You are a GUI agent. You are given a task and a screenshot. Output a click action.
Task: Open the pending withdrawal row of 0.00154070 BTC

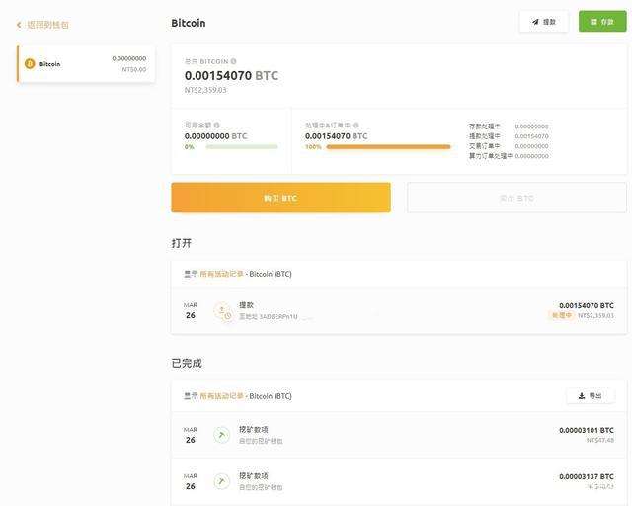pos(399,310)
